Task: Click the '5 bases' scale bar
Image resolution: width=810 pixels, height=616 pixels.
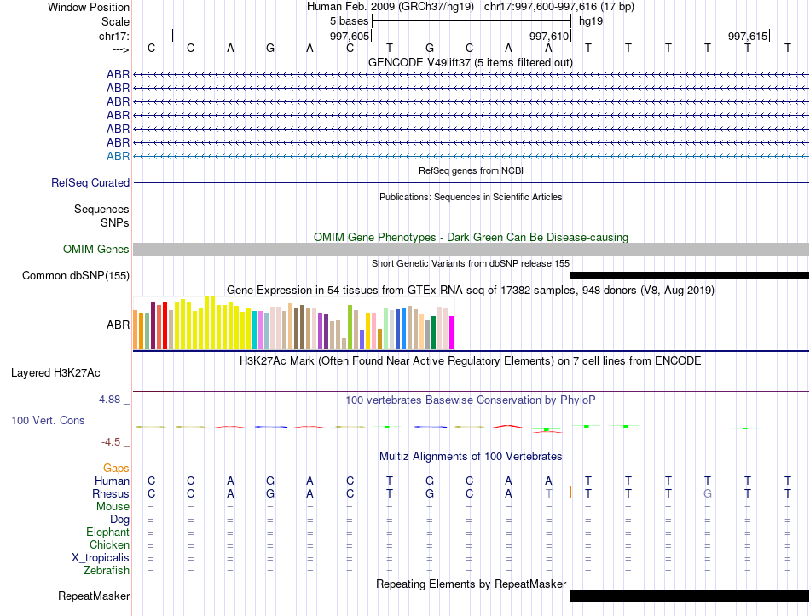Action: point(472,21)
